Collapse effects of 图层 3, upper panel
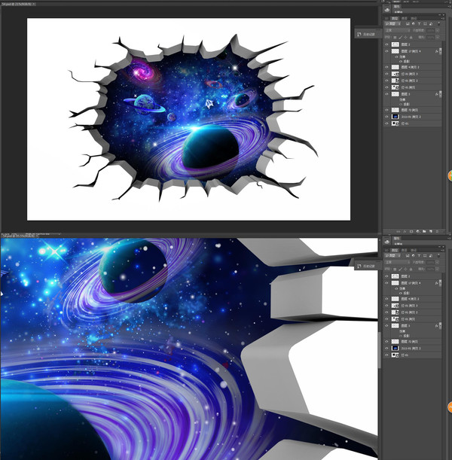Screen dimensions: 452x460 (x=440, y=94)
